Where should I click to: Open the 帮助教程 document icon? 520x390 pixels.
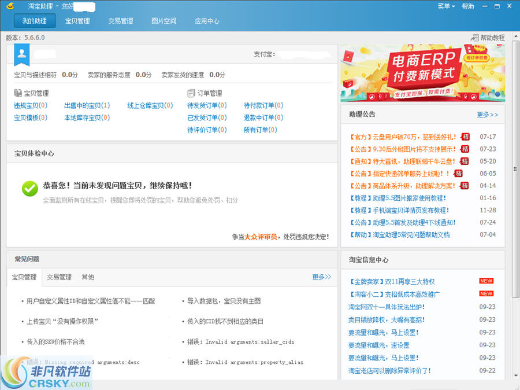click(474, 38)
